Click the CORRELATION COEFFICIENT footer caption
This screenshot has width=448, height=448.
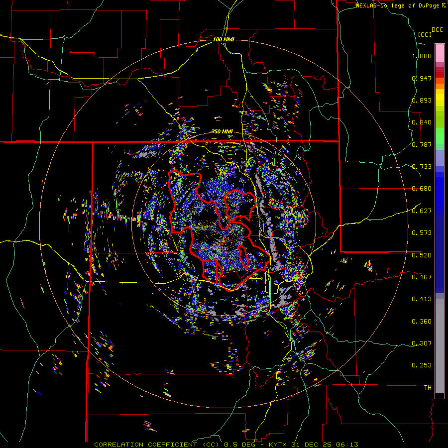coord(226,445)
